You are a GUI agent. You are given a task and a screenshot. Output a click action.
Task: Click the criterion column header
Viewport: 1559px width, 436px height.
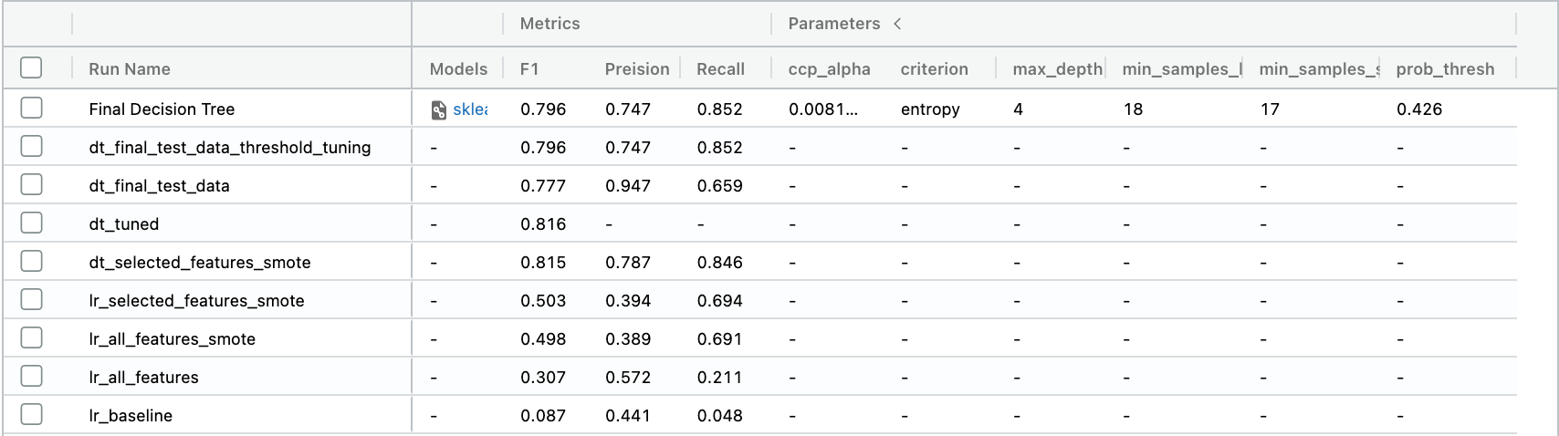pyautogui.click(x=934, y=69)
